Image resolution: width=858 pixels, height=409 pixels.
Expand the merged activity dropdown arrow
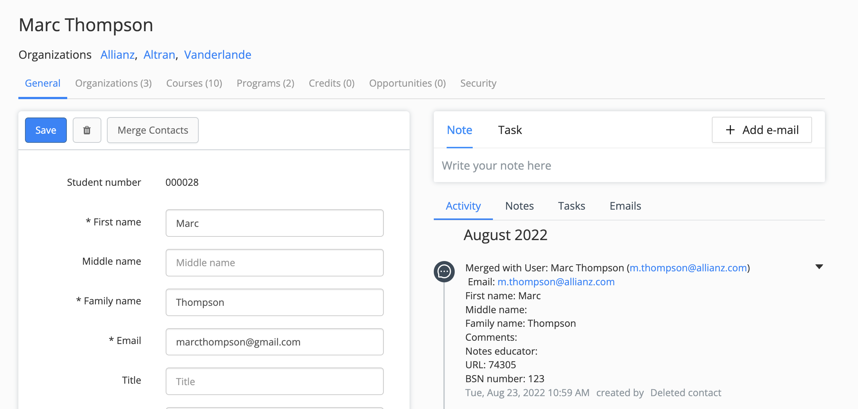[x=819, y=267]
